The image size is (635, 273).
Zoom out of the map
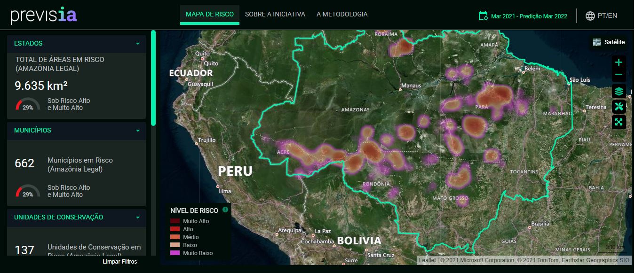pos(619,75)
